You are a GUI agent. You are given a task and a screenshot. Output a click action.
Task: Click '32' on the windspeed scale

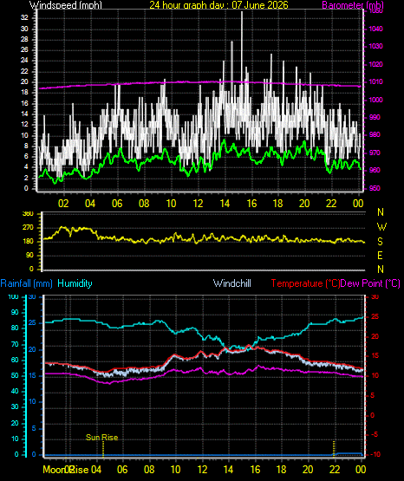(24, 18)
